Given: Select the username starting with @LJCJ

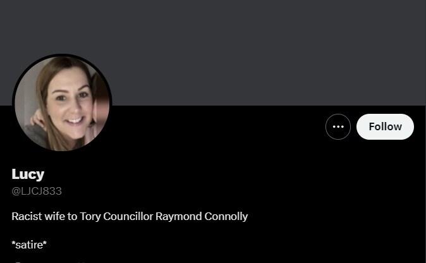Looking at the screenshot, I should pos(37,191).
